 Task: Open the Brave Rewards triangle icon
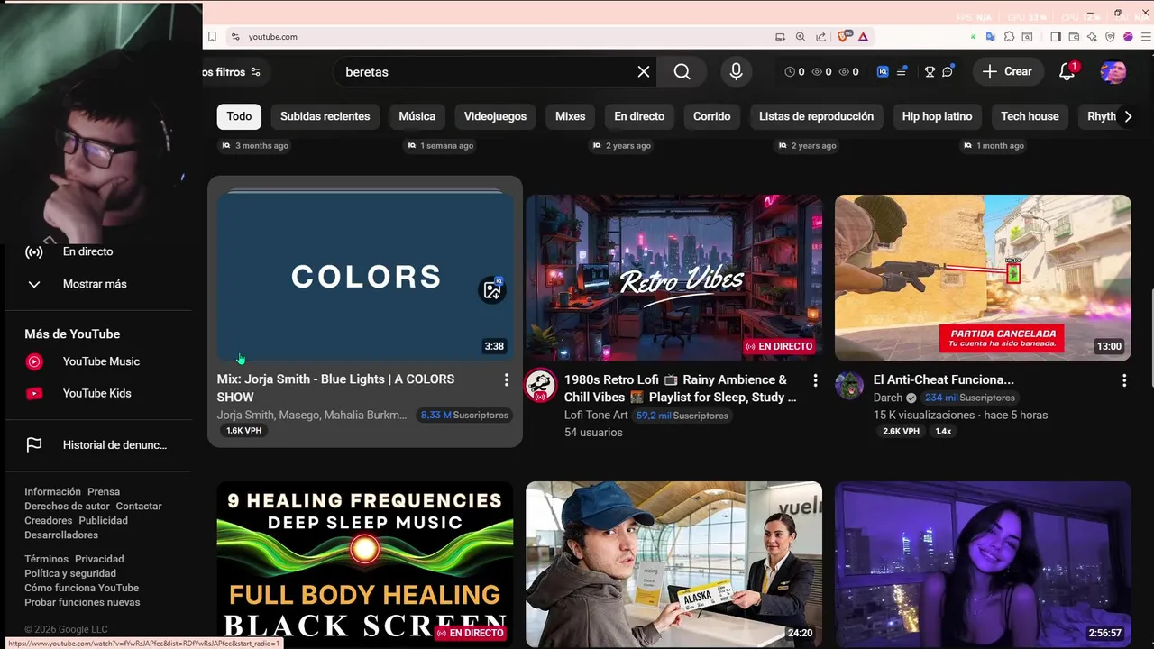863,37
